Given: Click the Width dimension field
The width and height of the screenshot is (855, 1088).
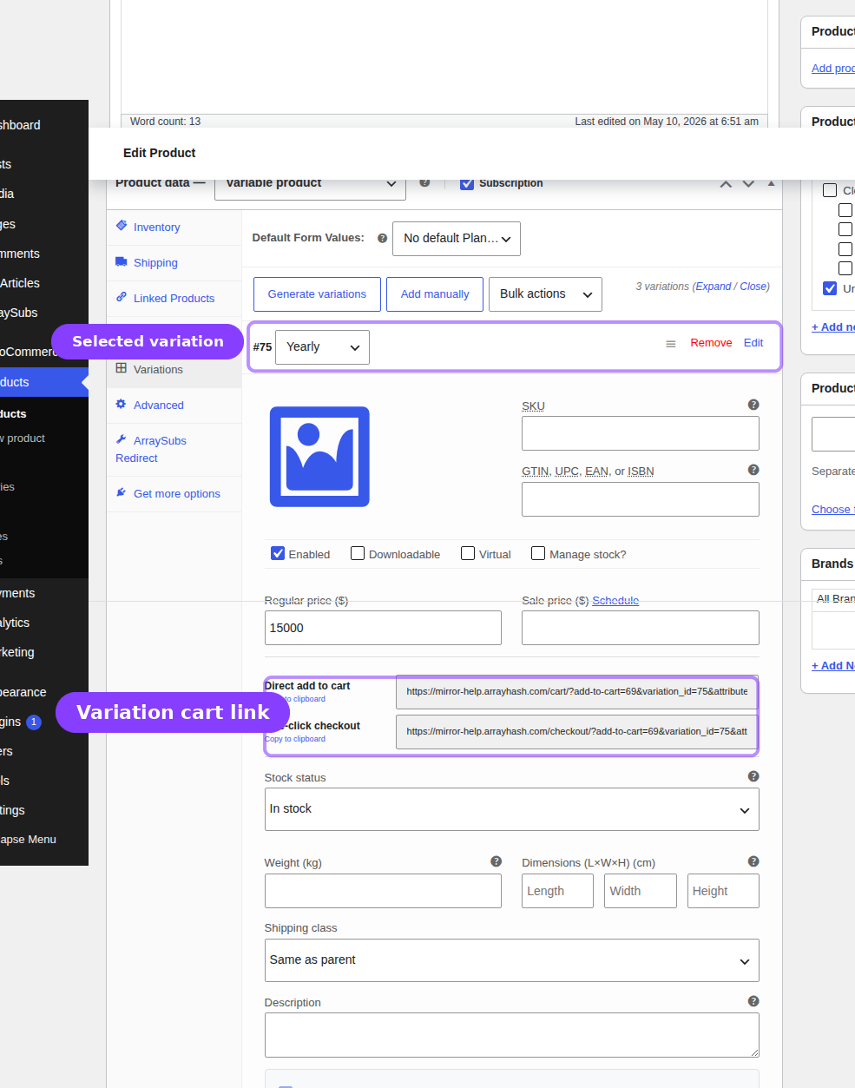Looking at the screenshot, I should click(x=641, y=891).
